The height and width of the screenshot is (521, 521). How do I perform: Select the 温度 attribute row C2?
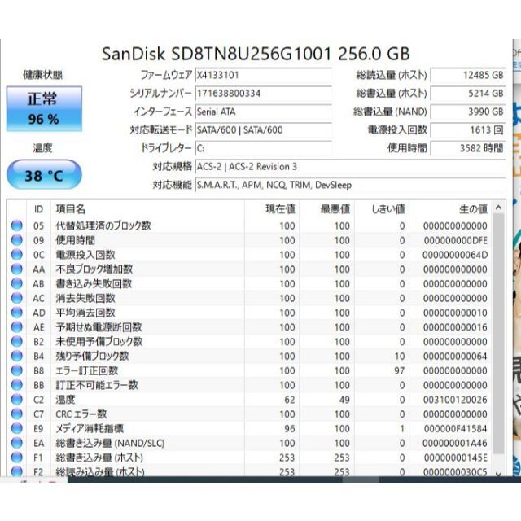click(250, 400)
